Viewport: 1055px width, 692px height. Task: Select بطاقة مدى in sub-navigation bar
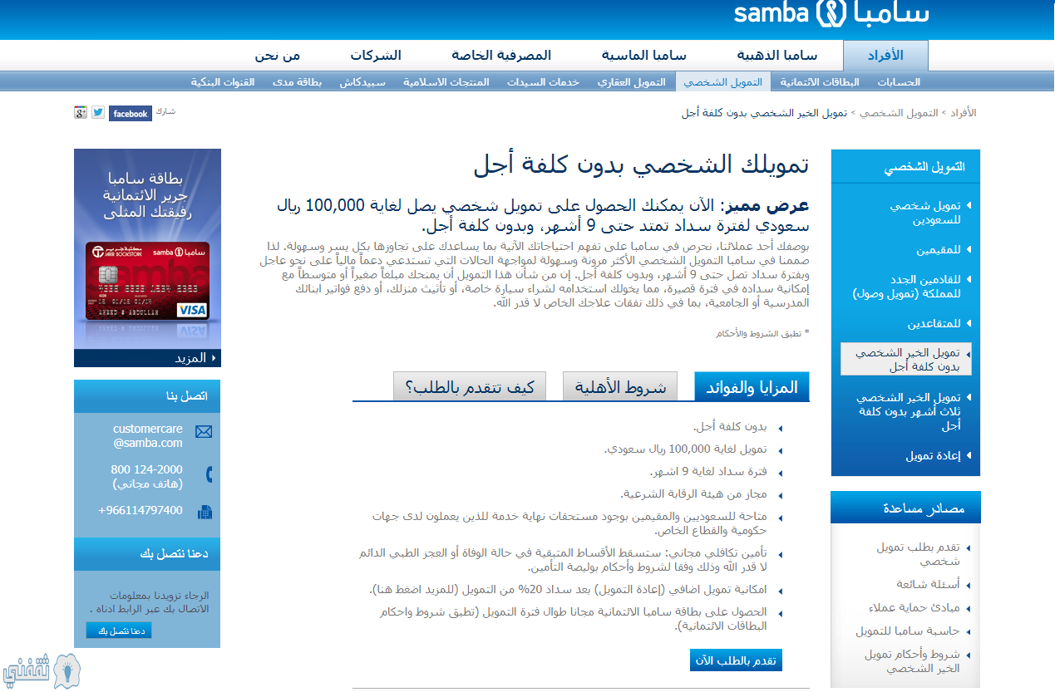pos(297,82)
